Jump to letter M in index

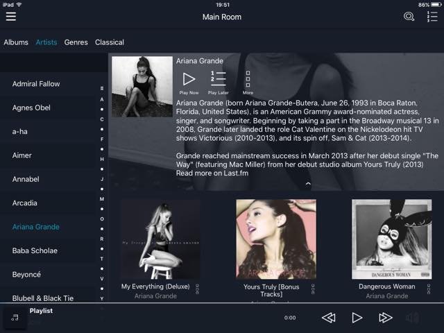click(102, 199)
